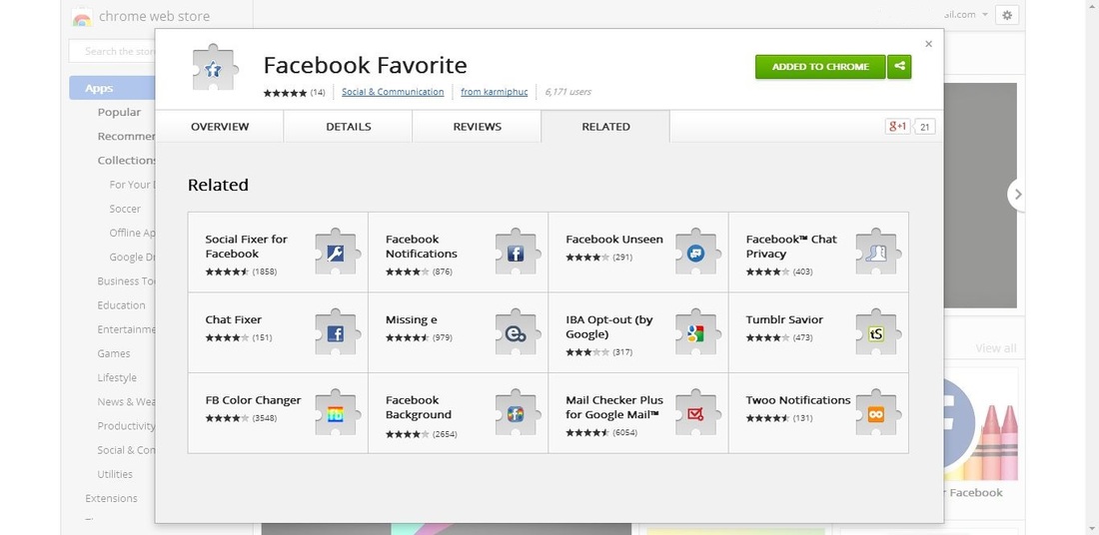This screenshot has height=535, width=1099.
Task: Select the Facebook Background extension icon
Action: (x=516, y=413)
